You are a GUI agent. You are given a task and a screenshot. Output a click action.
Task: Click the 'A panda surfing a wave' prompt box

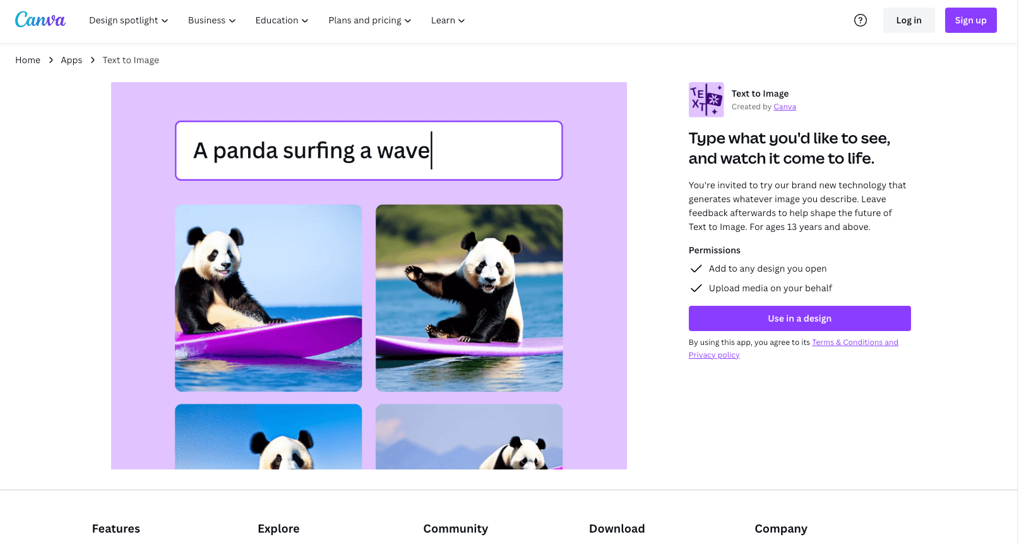[x=369, y=150]
